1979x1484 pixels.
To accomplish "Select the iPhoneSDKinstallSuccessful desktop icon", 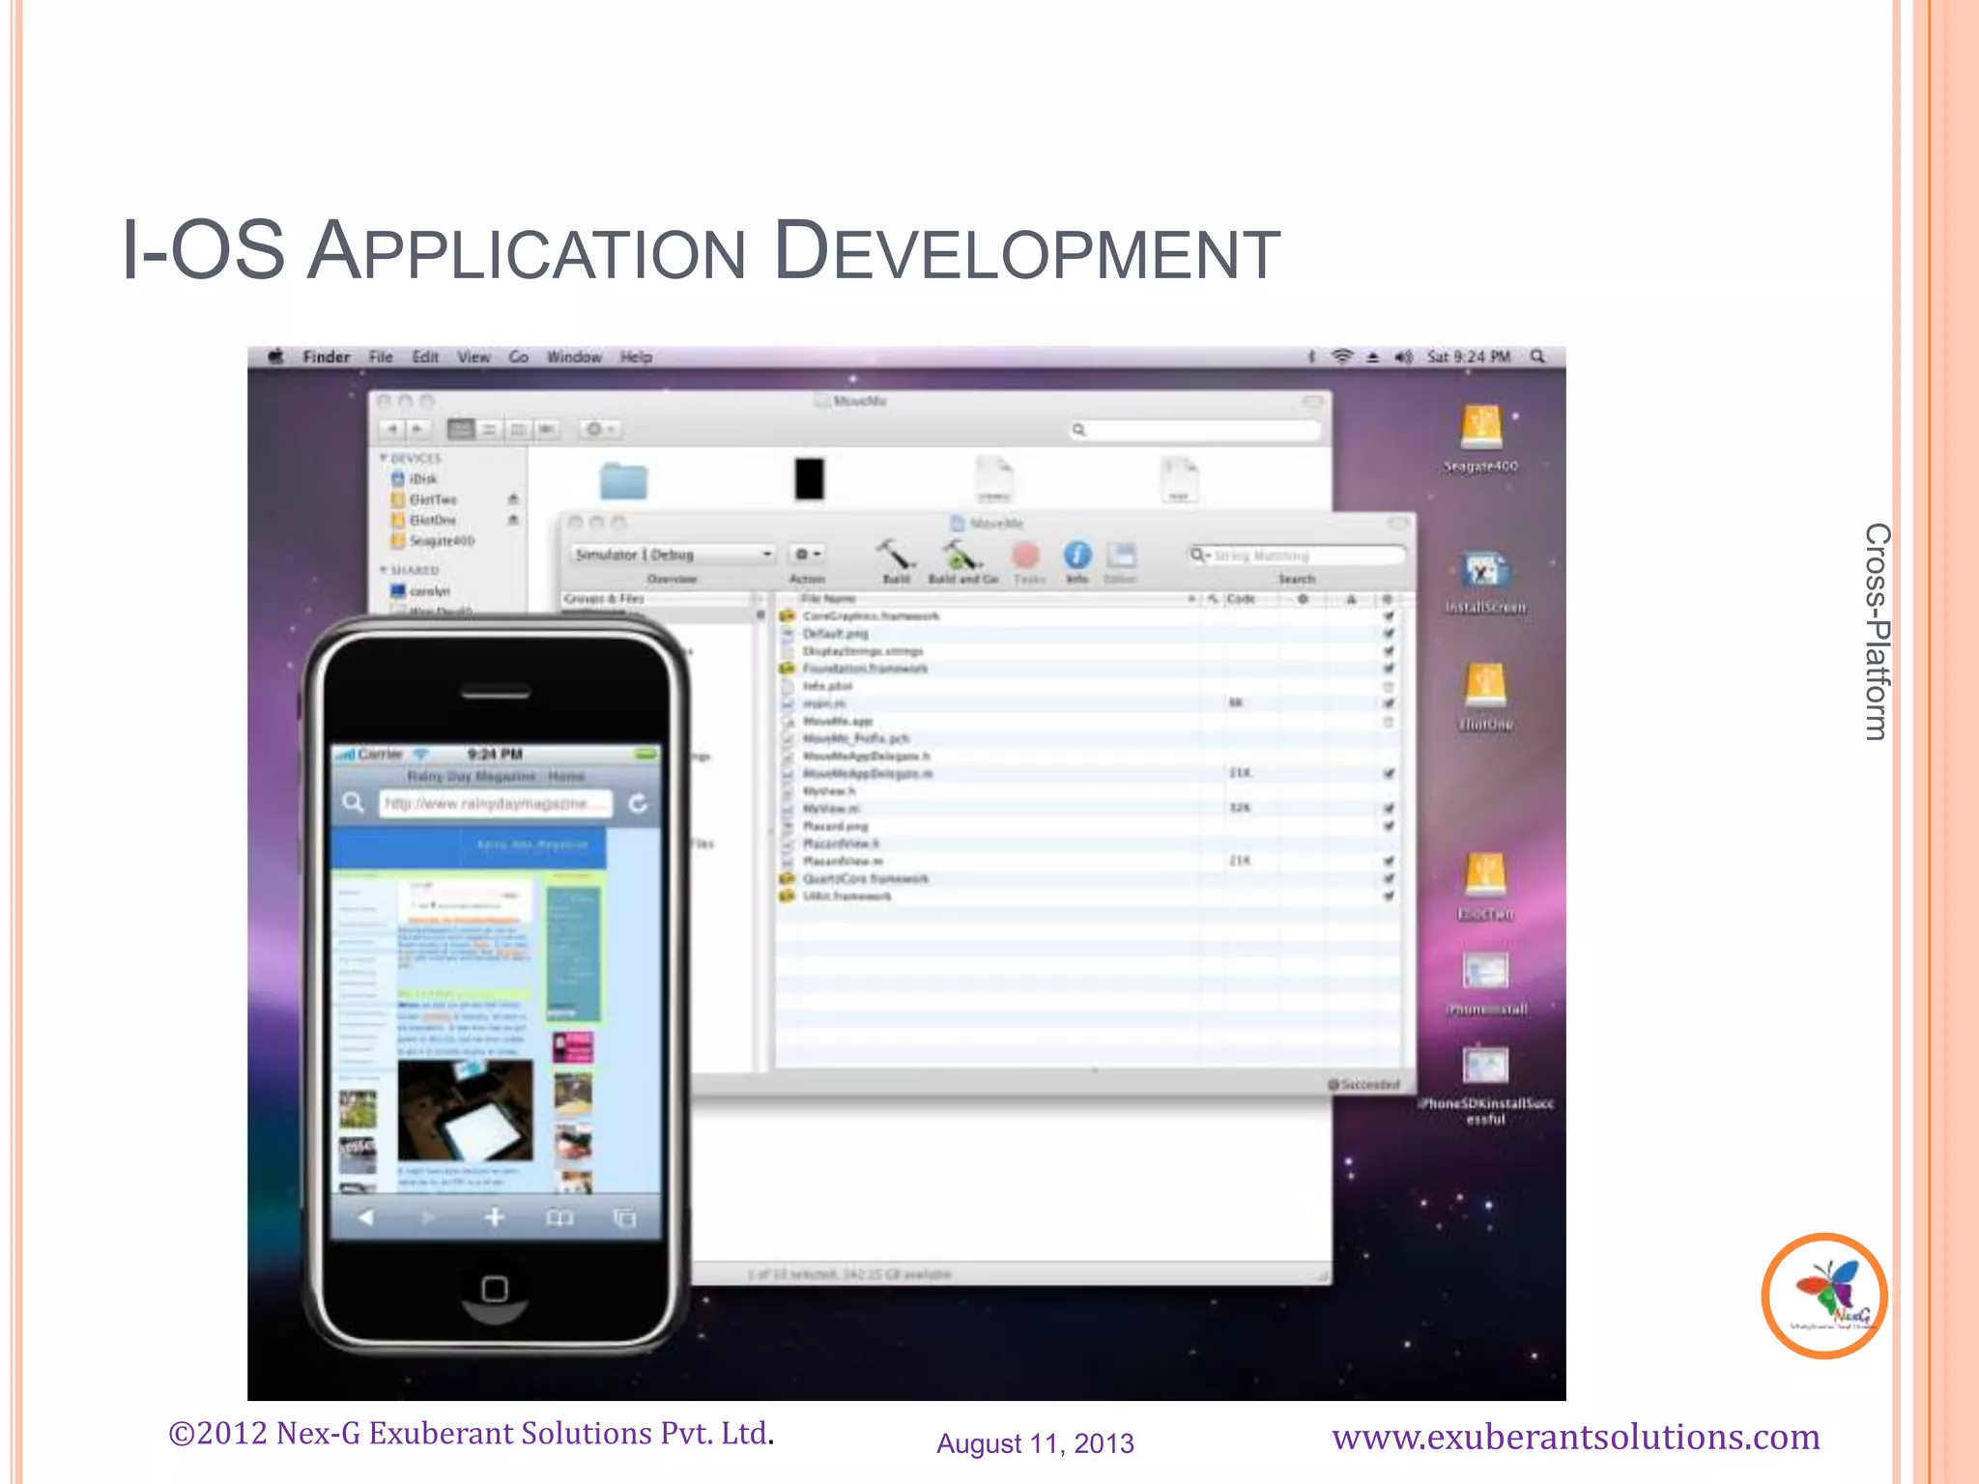I will pyautogui.click(x=1485, y=1067).
